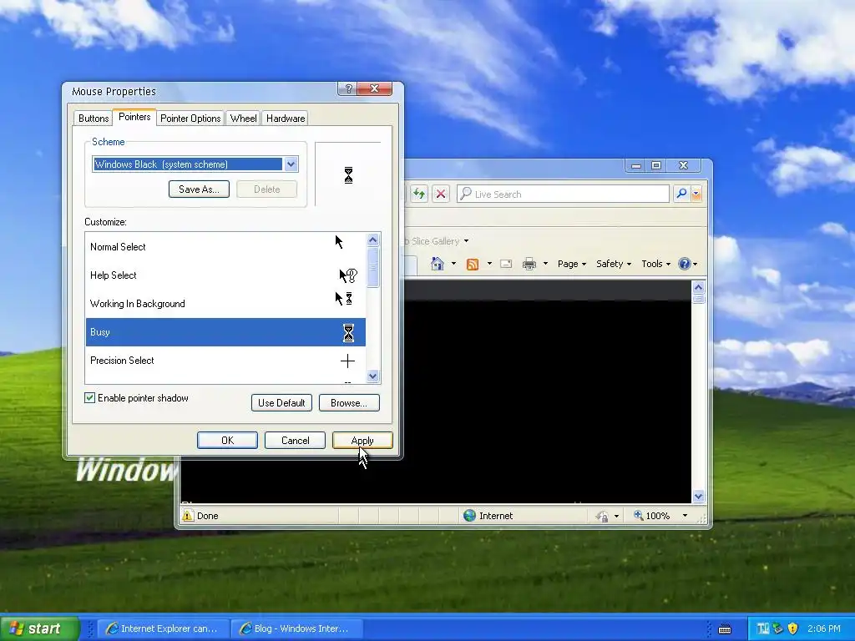Viewport: 855px width, 641px height.
Task: Click inside the Live Search field
Action: coord(563,194)
